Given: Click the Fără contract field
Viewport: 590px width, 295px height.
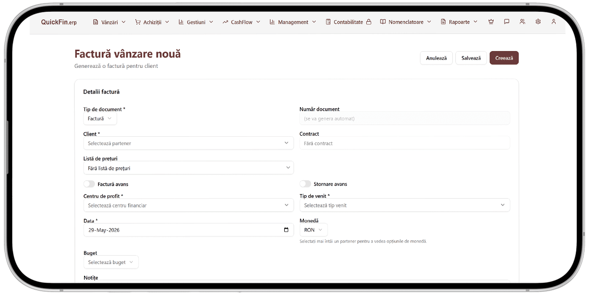Looking at the screenshot, I should [405, 143].
